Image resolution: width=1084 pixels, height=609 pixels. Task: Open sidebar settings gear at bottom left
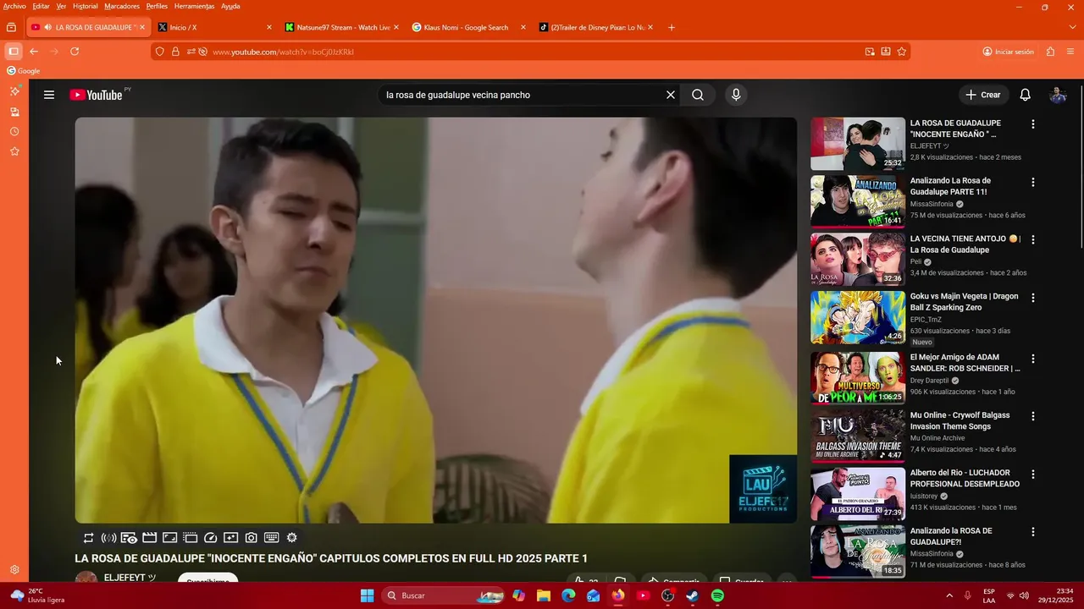(14, 570)
